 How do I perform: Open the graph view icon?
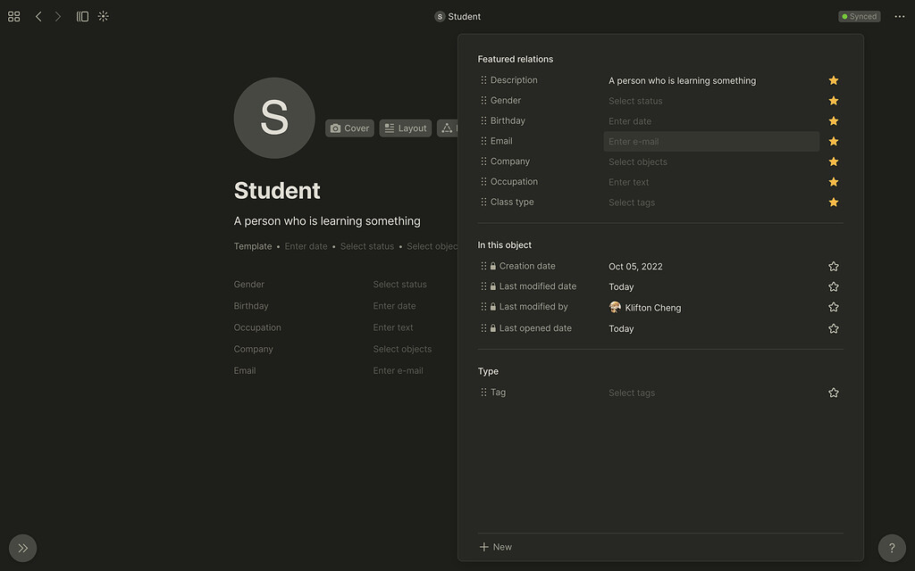pos(104,16)
